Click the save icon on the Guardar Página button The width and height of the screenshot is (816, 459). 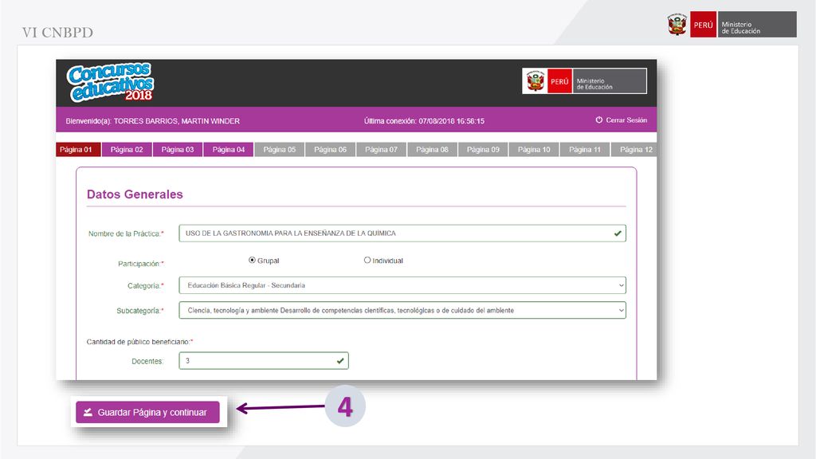tap(88, 412)
